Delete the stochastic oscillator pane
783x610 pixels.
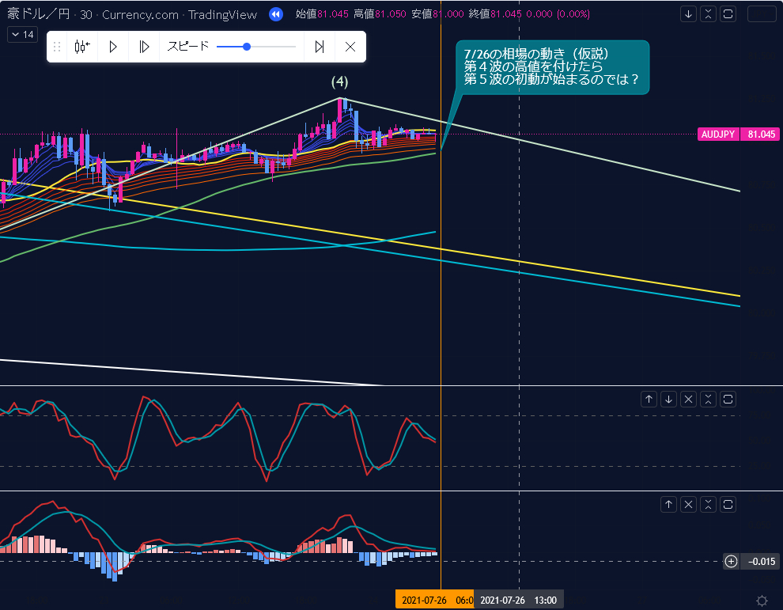(688, 400)
